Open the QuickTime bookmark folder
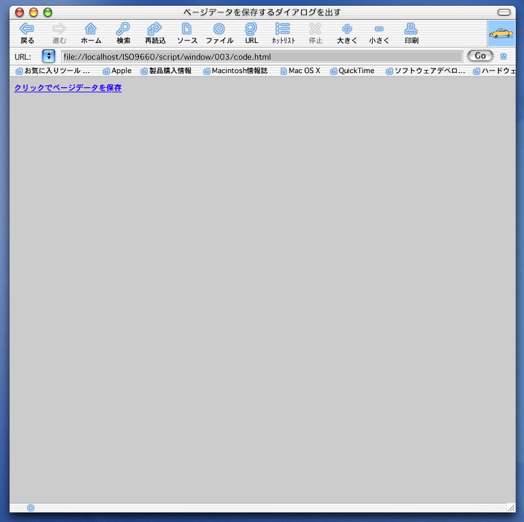The width and height of the screenshot is (524, 522). 352,71
